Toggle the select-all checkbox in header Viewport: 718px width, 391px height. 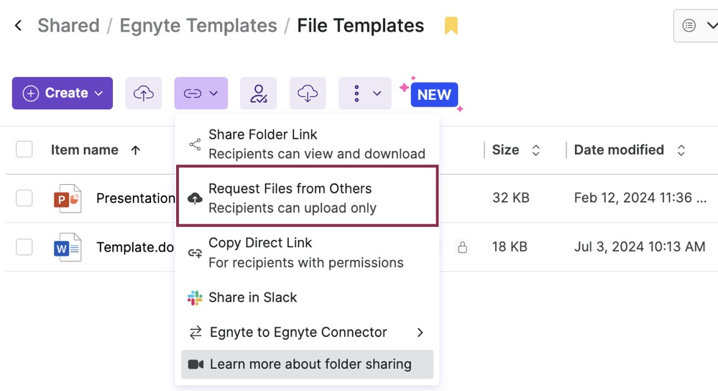(x=24, y=149)
